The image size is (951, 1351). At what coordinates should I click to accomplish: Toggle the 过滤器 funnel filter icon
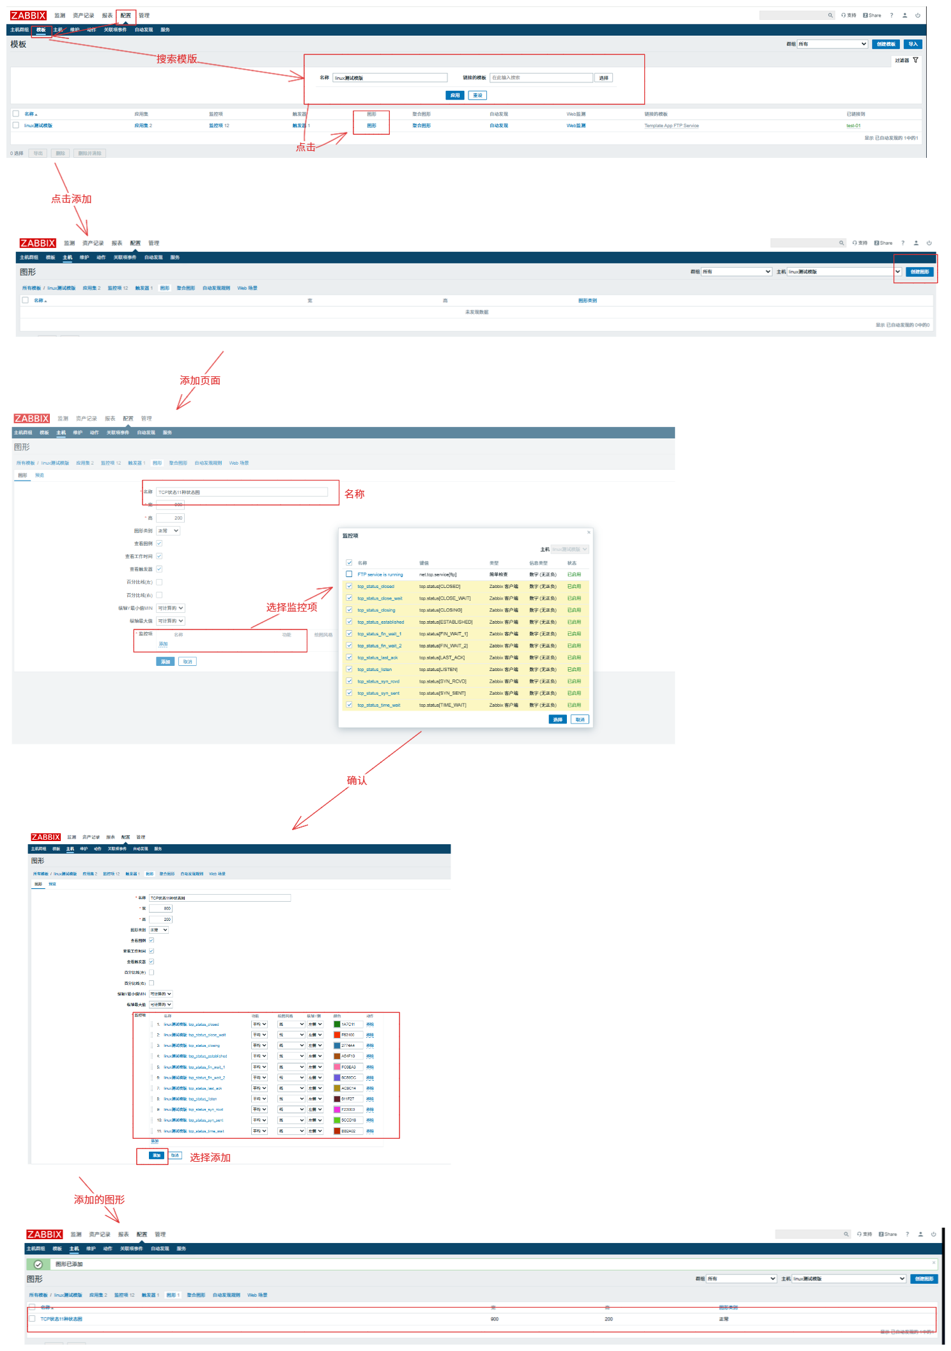tap(915, 60)
